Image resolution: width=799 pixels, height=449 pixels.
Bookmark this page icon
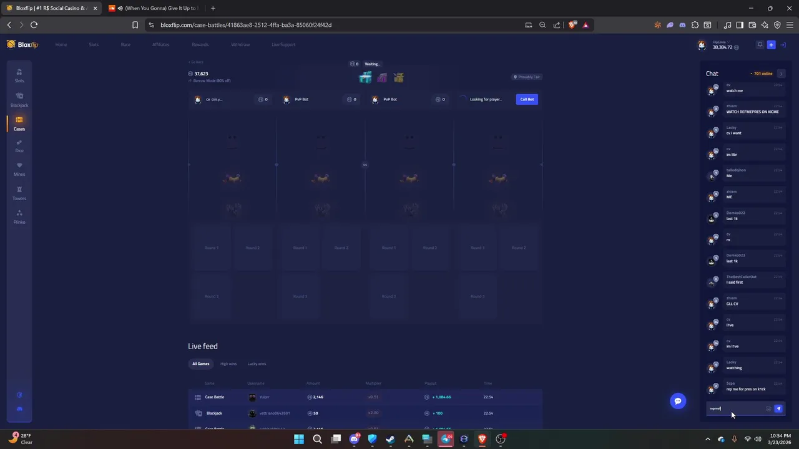click(x=135, y=25)
